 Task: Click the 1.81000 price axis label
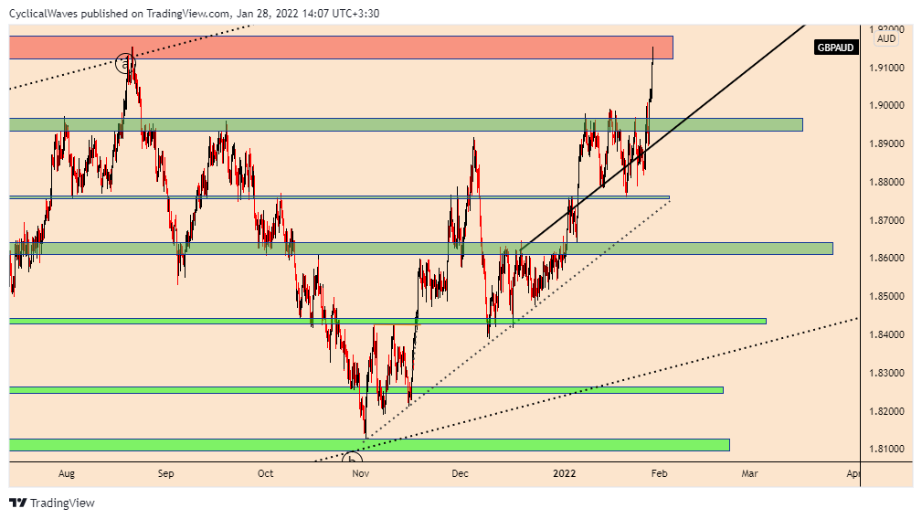pyautogui.click(x=886, y=449)
